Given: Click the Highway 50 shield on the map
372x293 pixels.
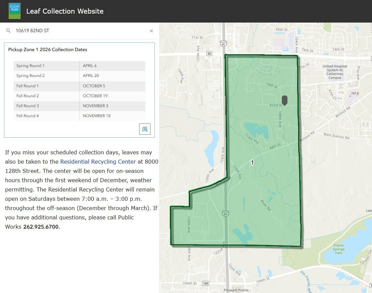Looking at the screenshot, I should tap(209, 53).
